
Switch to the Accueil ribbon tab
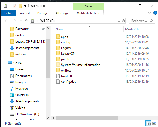pos(25,13)
